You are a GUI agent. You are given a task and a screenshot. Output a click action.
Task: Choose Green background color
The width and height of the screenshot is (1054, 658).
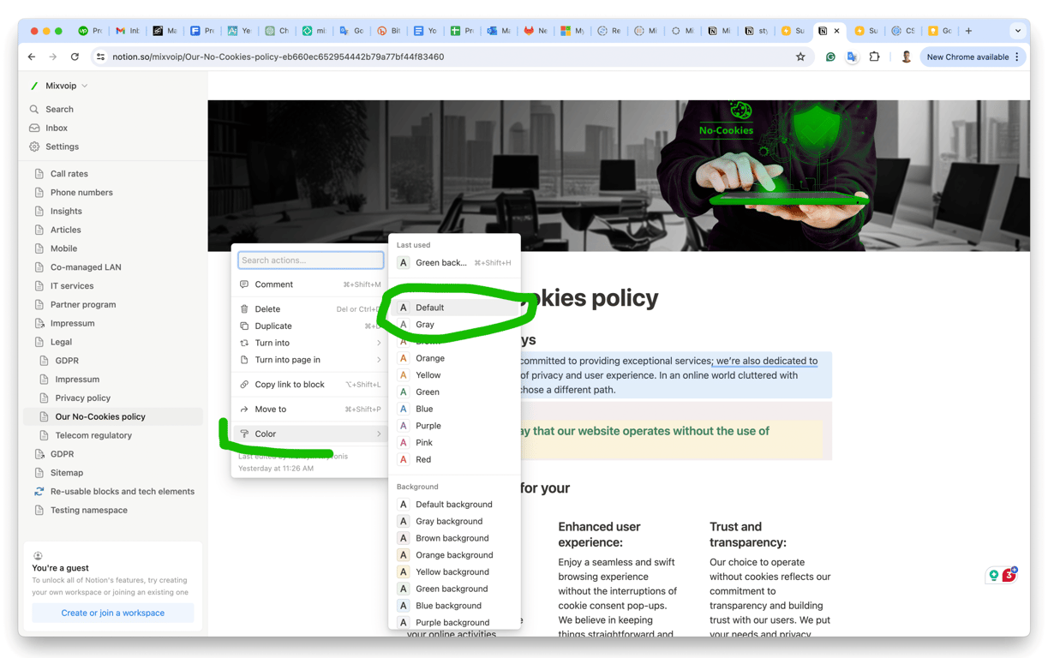454,589
